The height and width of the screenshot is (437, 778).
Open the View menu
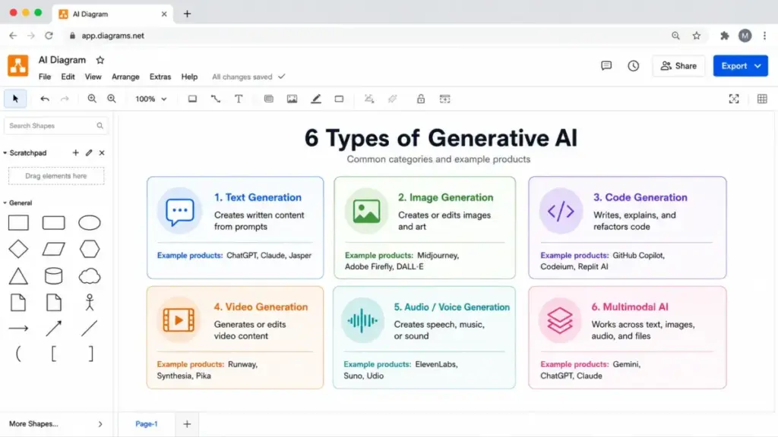(x=93, y=77)
